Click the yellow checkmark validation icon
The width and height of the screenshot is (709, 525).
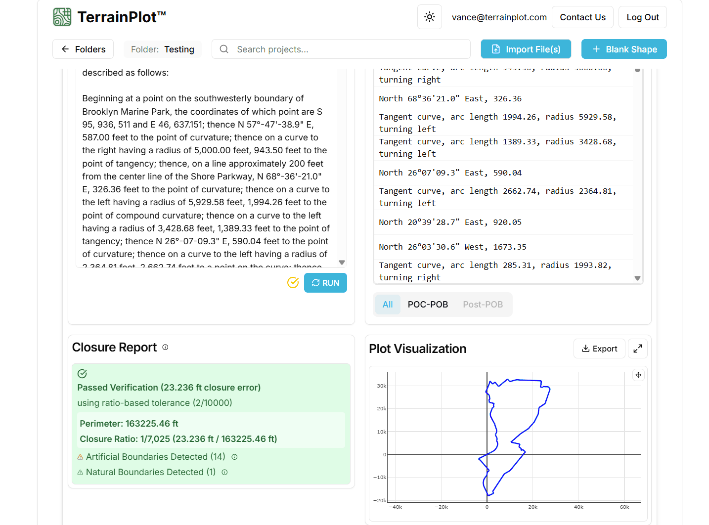click(293, 282)
